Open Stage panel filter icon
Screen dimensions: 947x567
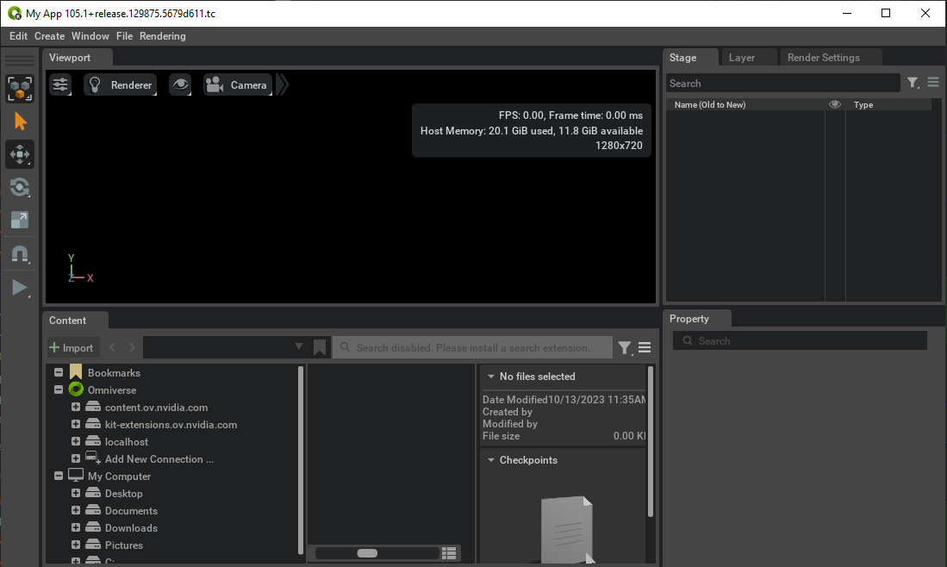click(913, 83)
